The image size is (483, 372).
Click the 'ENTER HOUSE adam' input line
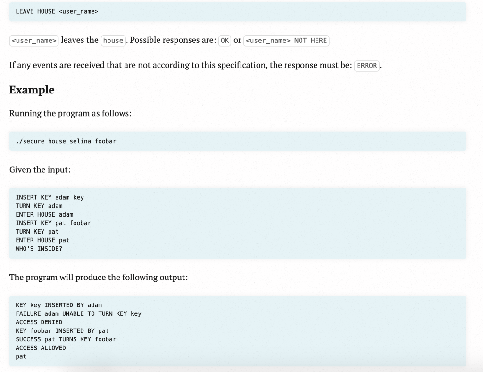[x=44, y=214]
